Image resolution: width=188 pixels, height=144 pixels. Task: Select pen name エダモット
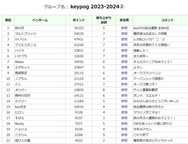coord(22,67)
